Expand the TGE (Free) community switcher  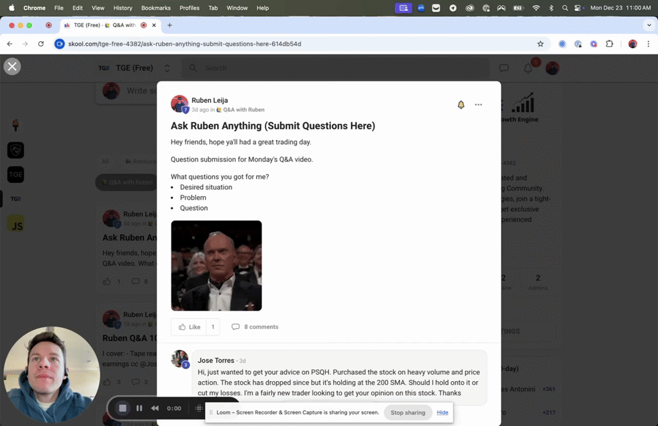167,68
